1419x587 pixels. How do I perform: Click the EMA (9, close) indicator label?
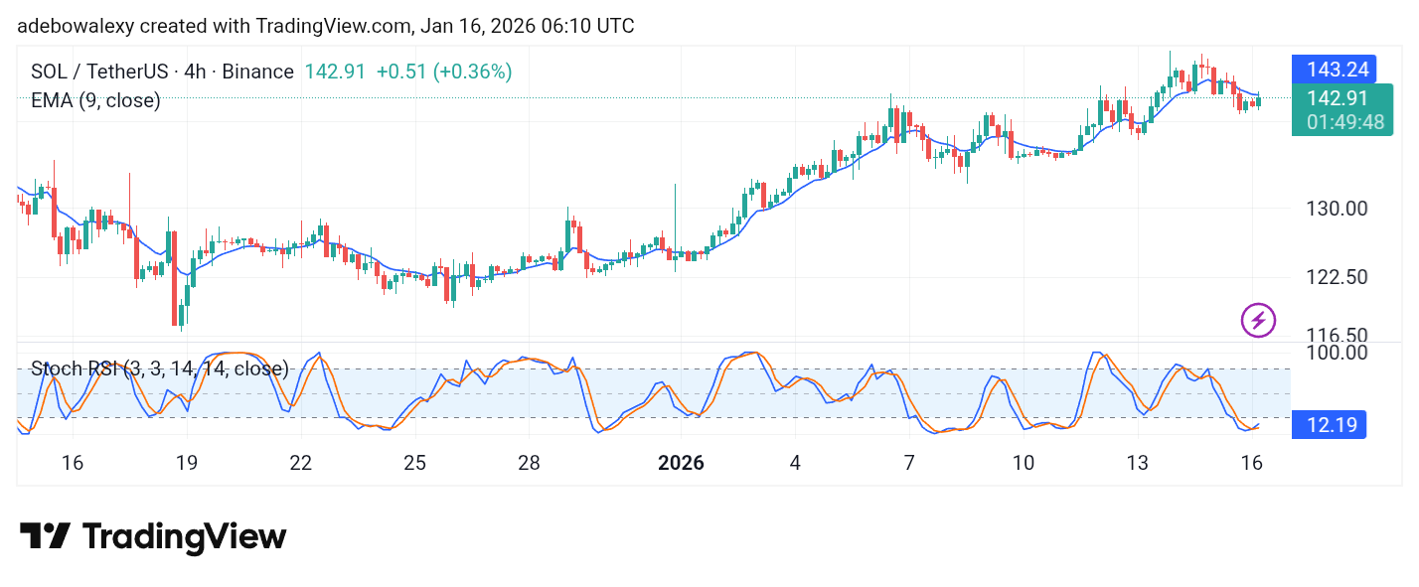tap(95, 100)
